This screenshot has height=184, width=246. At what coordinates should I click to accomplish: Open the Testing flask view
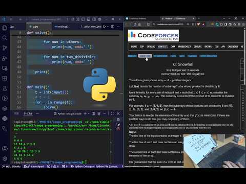pyautogui.click(x=5, y=88)
